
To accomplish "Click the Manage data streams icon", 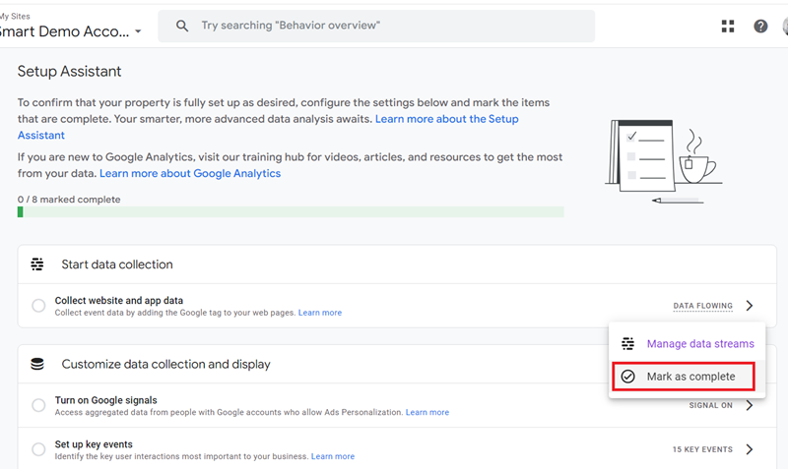I will pyautogui.click(x=627, y=343).
